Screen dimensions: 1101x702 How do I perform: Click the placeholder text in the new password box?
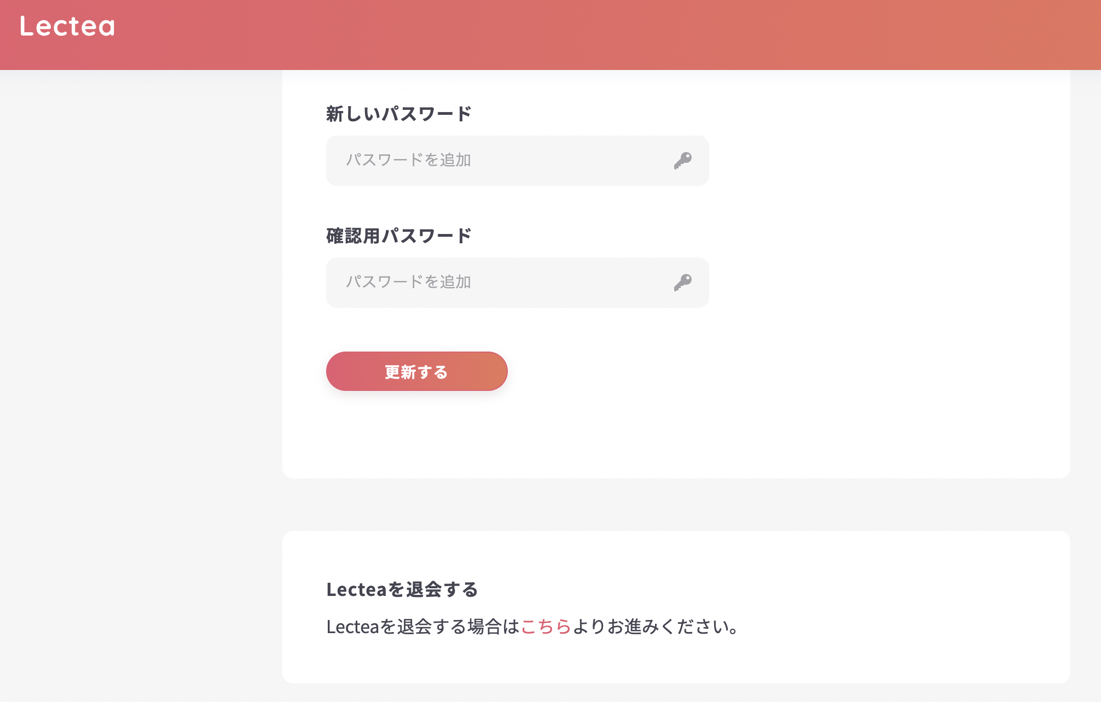408,160
